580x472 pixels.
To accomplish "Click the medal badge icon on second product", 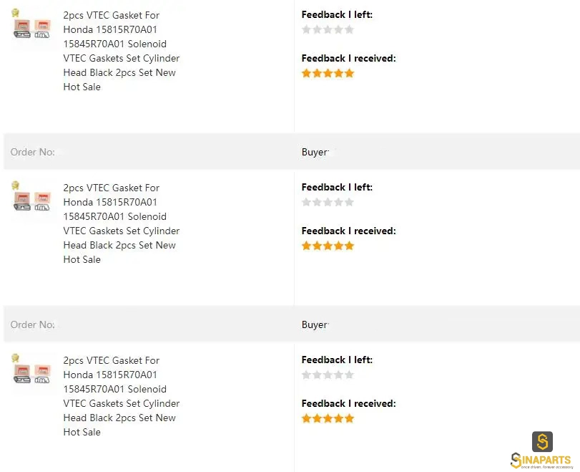I will coord(15,186).
